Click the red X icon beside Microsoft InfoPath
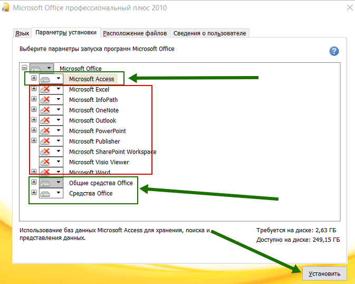Viewport: 355px width, 284px height. pos(45,100)
